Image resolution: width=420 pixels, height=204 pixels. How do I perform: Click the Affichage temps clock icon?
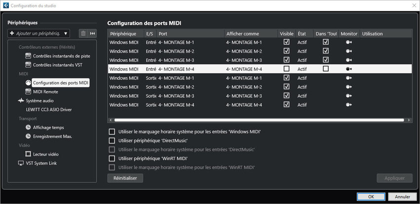coord(28,127)
